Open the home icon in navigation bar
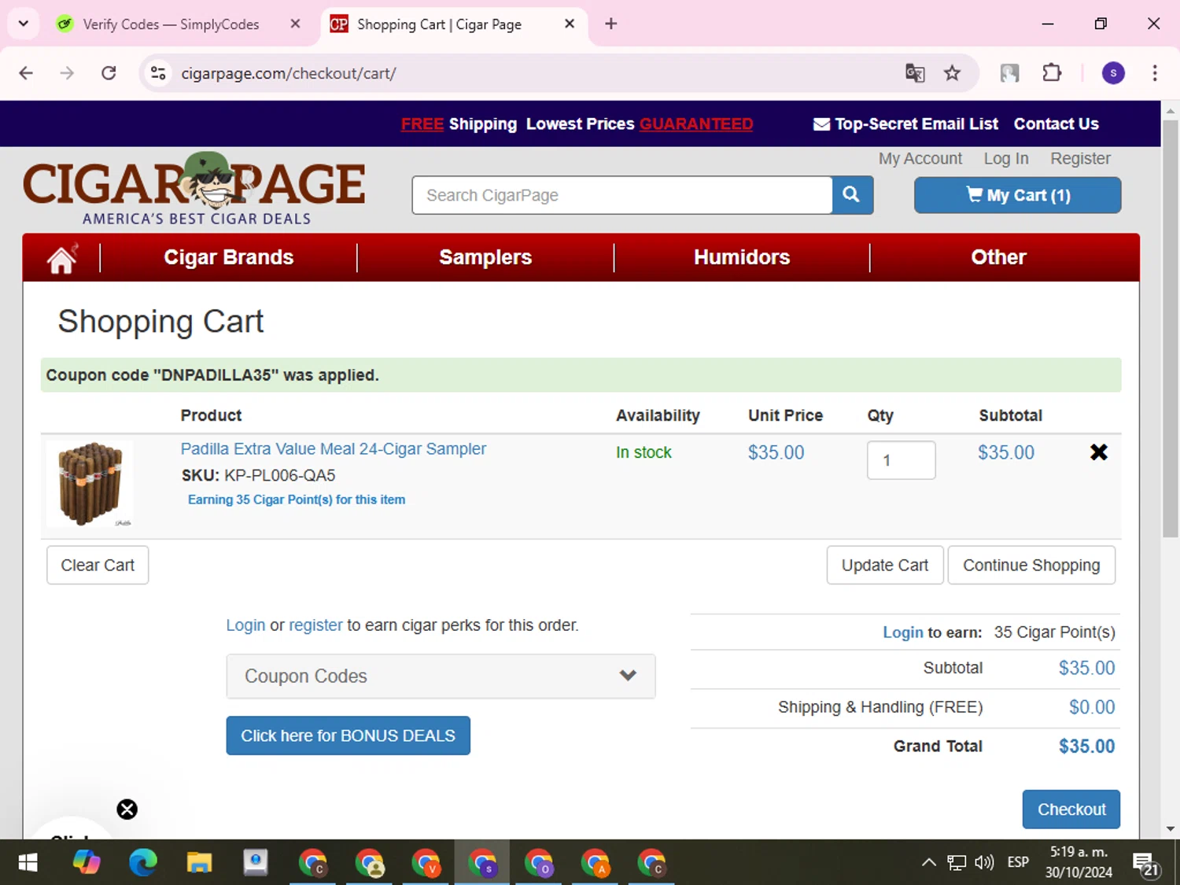Viewport: 1180px width, 885px height. [x=62, y=258]
